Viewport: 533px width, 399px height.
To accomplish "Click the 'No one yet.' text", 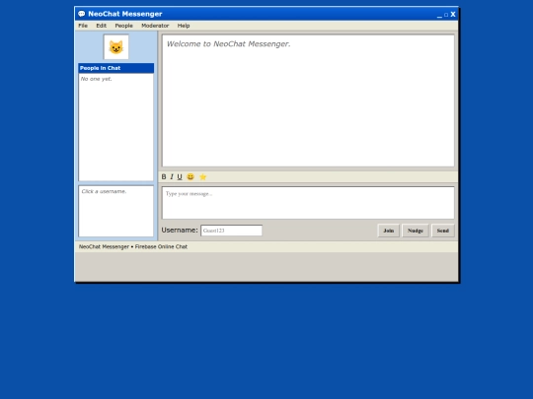I will pyautogui.click(x=96, y=79).
